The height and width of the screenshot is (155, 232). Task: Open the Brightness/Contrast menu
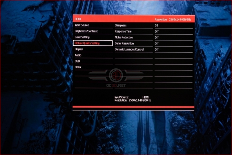[x=86, y=31]
